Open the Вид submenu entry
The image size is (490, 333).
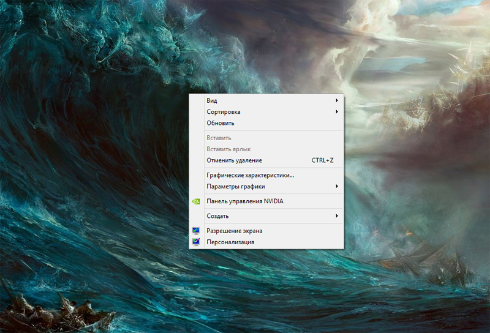(266, 100)
